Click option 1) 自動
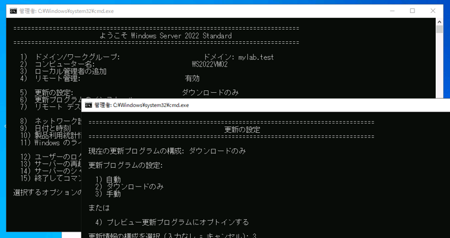450x238 pixels. 108,180
